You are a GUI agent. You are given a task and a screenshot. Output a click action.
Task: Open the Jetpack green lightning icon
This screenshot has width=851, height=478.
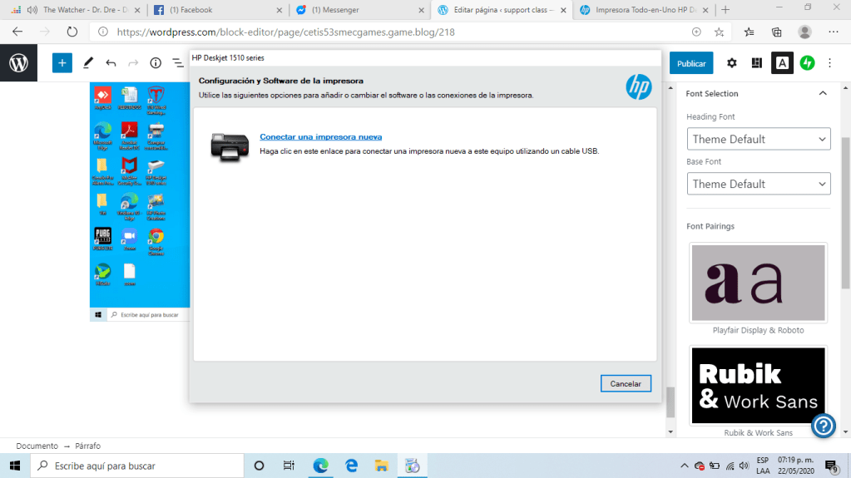pos(807,63)
